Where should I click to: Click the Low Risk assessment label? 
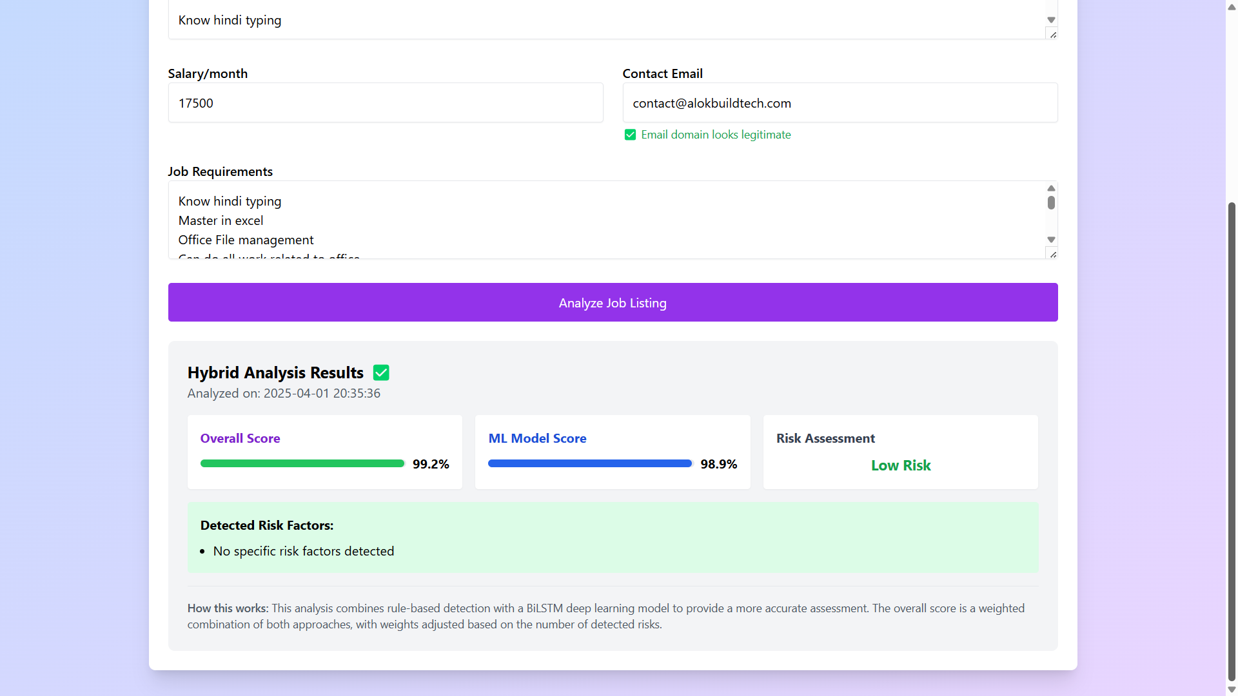pyautogui.click(x=900, y=465)
